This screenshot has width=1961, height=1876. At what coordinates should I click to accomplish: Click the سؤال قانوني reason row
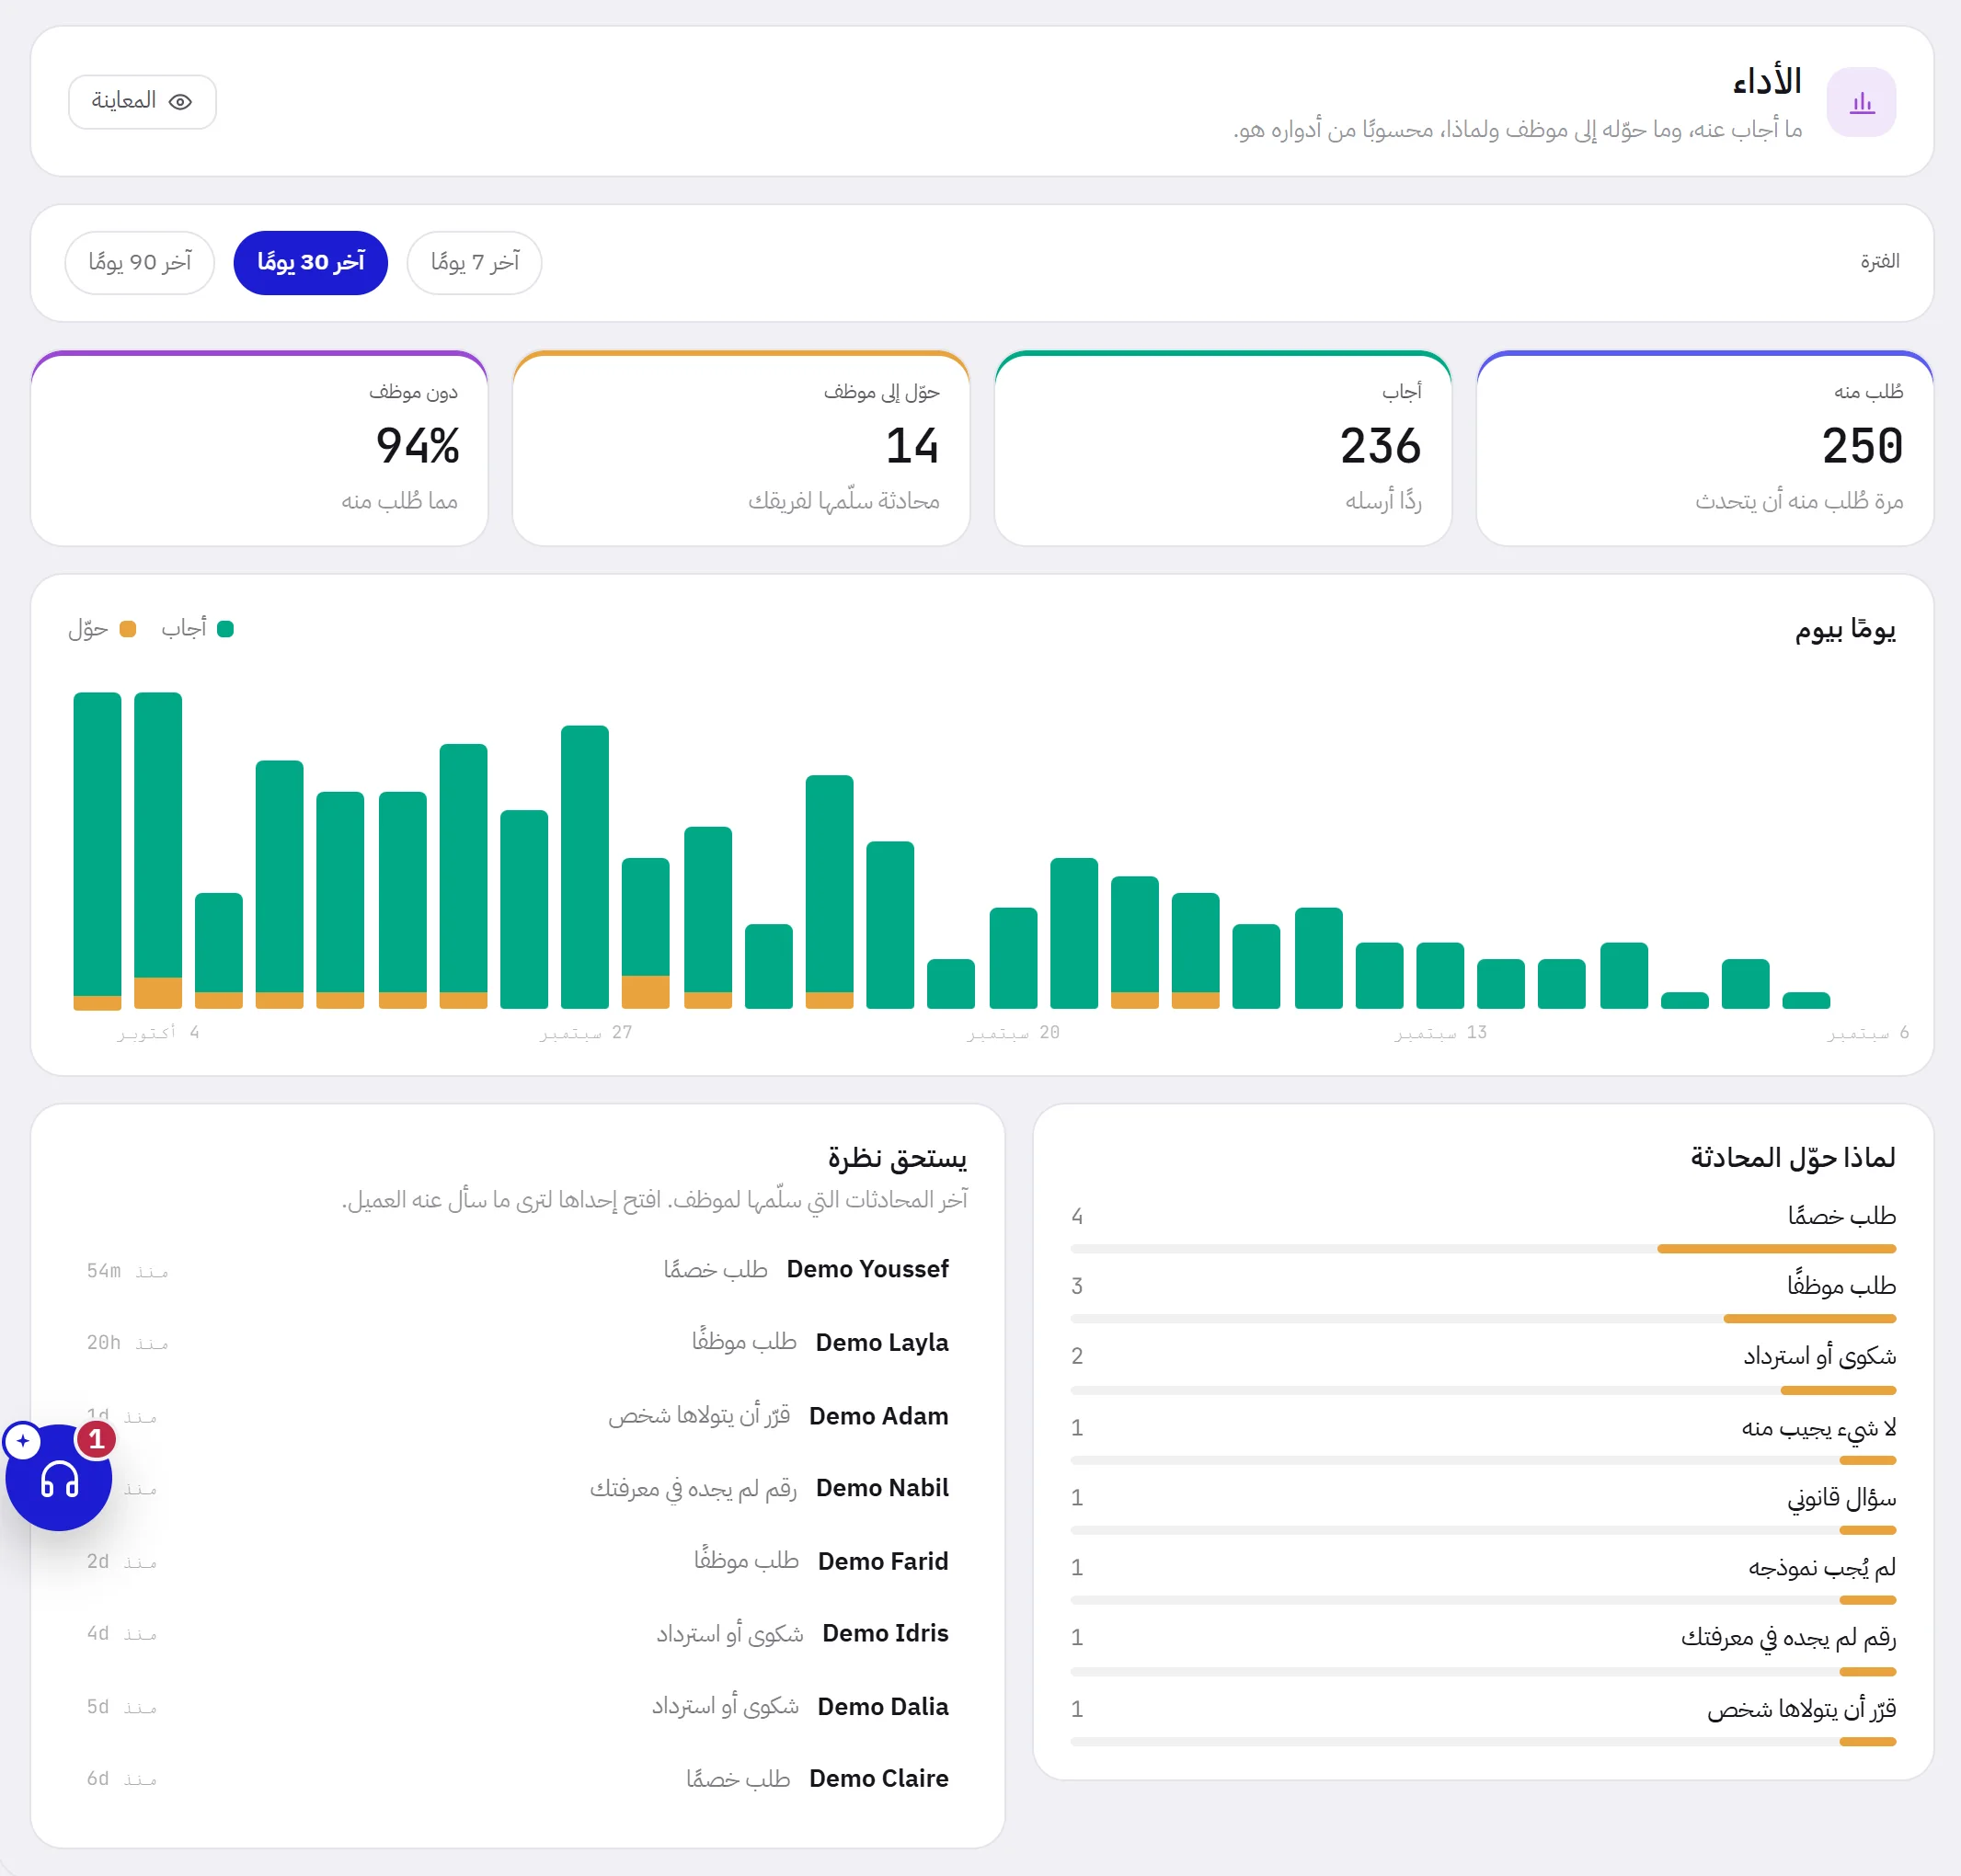point(1483,1511)
